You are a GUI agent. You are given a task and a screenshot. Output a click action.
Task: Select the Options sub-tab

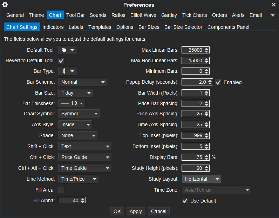(x=125, y=27)
